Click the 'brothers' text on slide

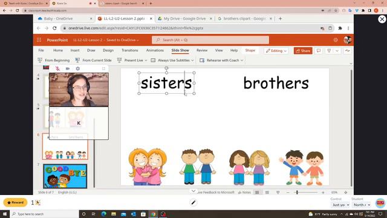click(x=276, y=83)
